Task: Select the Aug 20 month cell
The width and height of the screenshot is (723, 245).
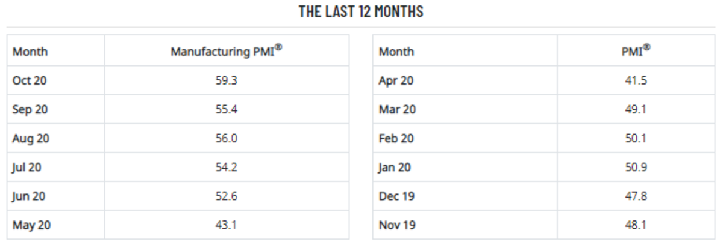Action: point(31,138)
